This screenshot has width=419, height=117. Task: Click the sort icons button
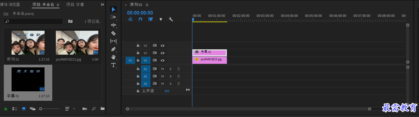(x=67, y=109)
